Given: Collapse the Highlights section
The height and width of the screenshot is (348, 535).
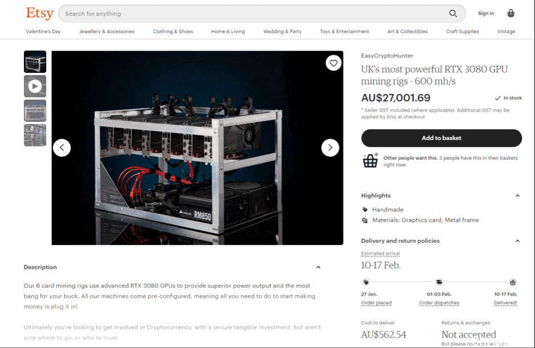Looking at the screenshot, I should 517,196.
